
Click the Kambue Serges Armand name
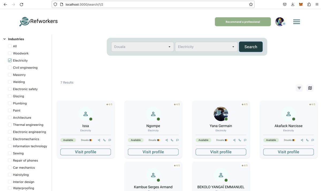tap(153, 187)
